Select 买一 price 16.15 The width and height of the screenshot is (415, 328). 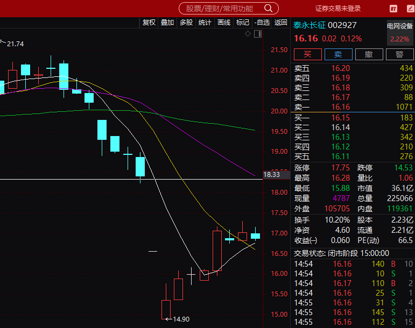click(341, 118)
